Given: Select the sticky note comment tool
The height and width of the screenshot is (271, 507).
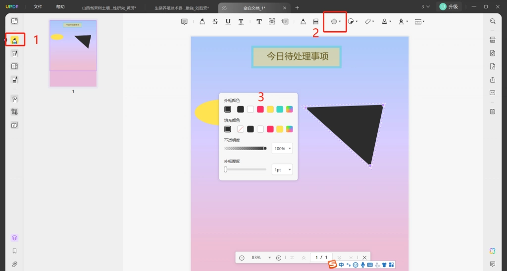Looking at the screenshot, I should [x=184, y=22].
